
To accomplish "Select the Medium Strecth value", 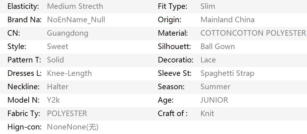I will click(x=75, y=6).
